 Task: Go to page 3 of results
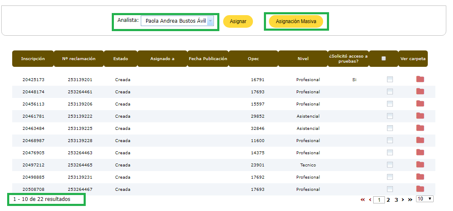tap(396, 200)
